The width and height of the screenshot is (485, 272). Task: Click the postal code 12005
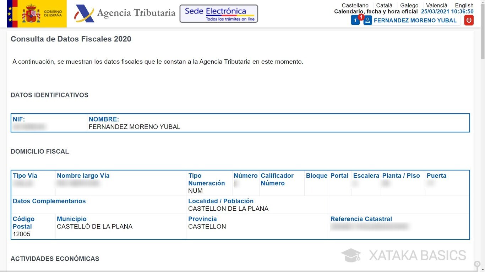tap(22, 234)
